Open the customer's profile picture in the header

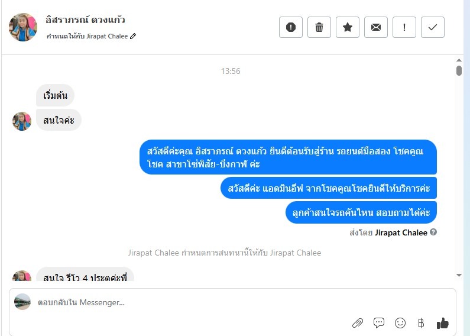pos(23,27)
